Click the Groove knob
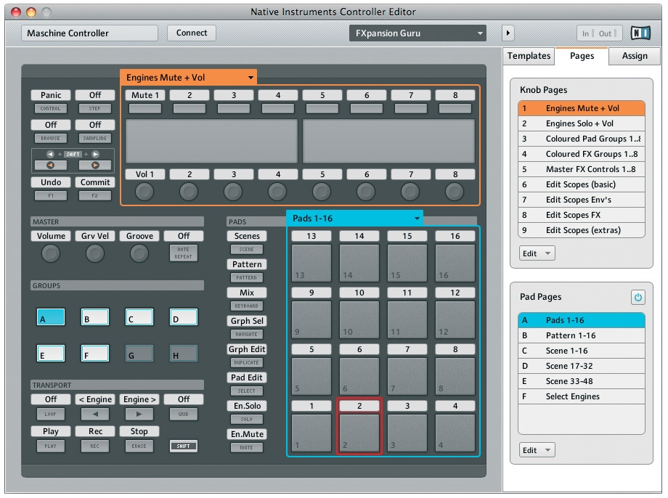Image resolution: width=668 pixels, height=498 pixels. click(139, 253)
